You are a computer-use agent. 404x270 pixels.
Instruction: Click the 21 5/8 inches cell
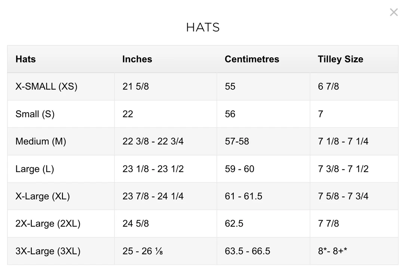135,86
